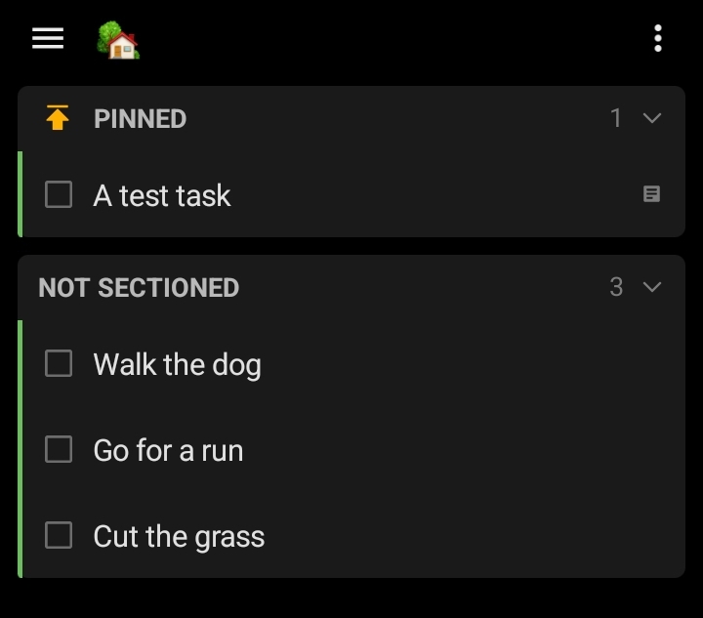Open the three-dot overflow menu
This screenshot has height=618, width=703.
pos(658,39)
